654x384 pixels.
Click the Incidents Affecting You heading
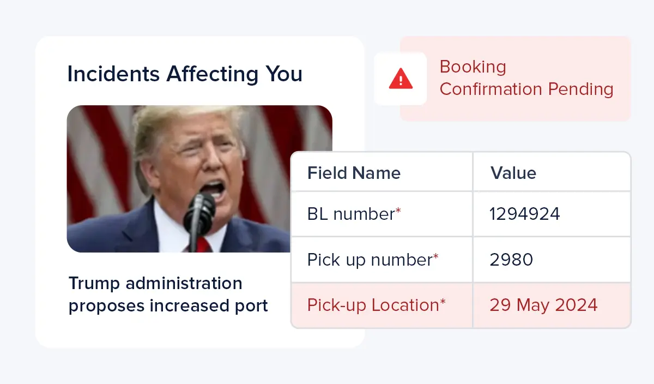(x=185, y=74)
